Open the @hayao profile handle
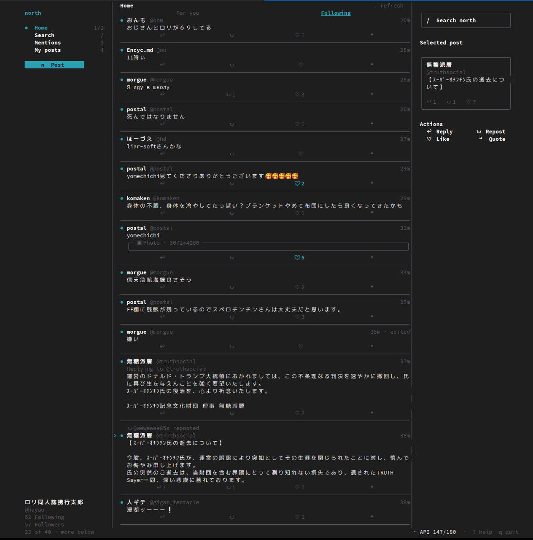The image size is (533, 540). 35,510
